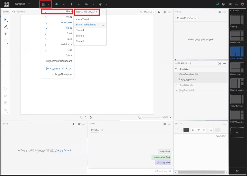Toggle underline text in Notes
The height and width of the screenshot is (176, 247).
tap(204, 130)
